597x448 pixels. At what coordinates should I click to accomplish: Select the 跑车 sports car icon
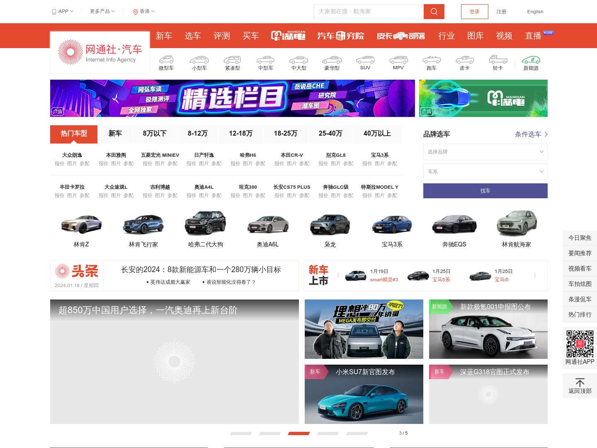pyautogui.click(x=432, y=60)
